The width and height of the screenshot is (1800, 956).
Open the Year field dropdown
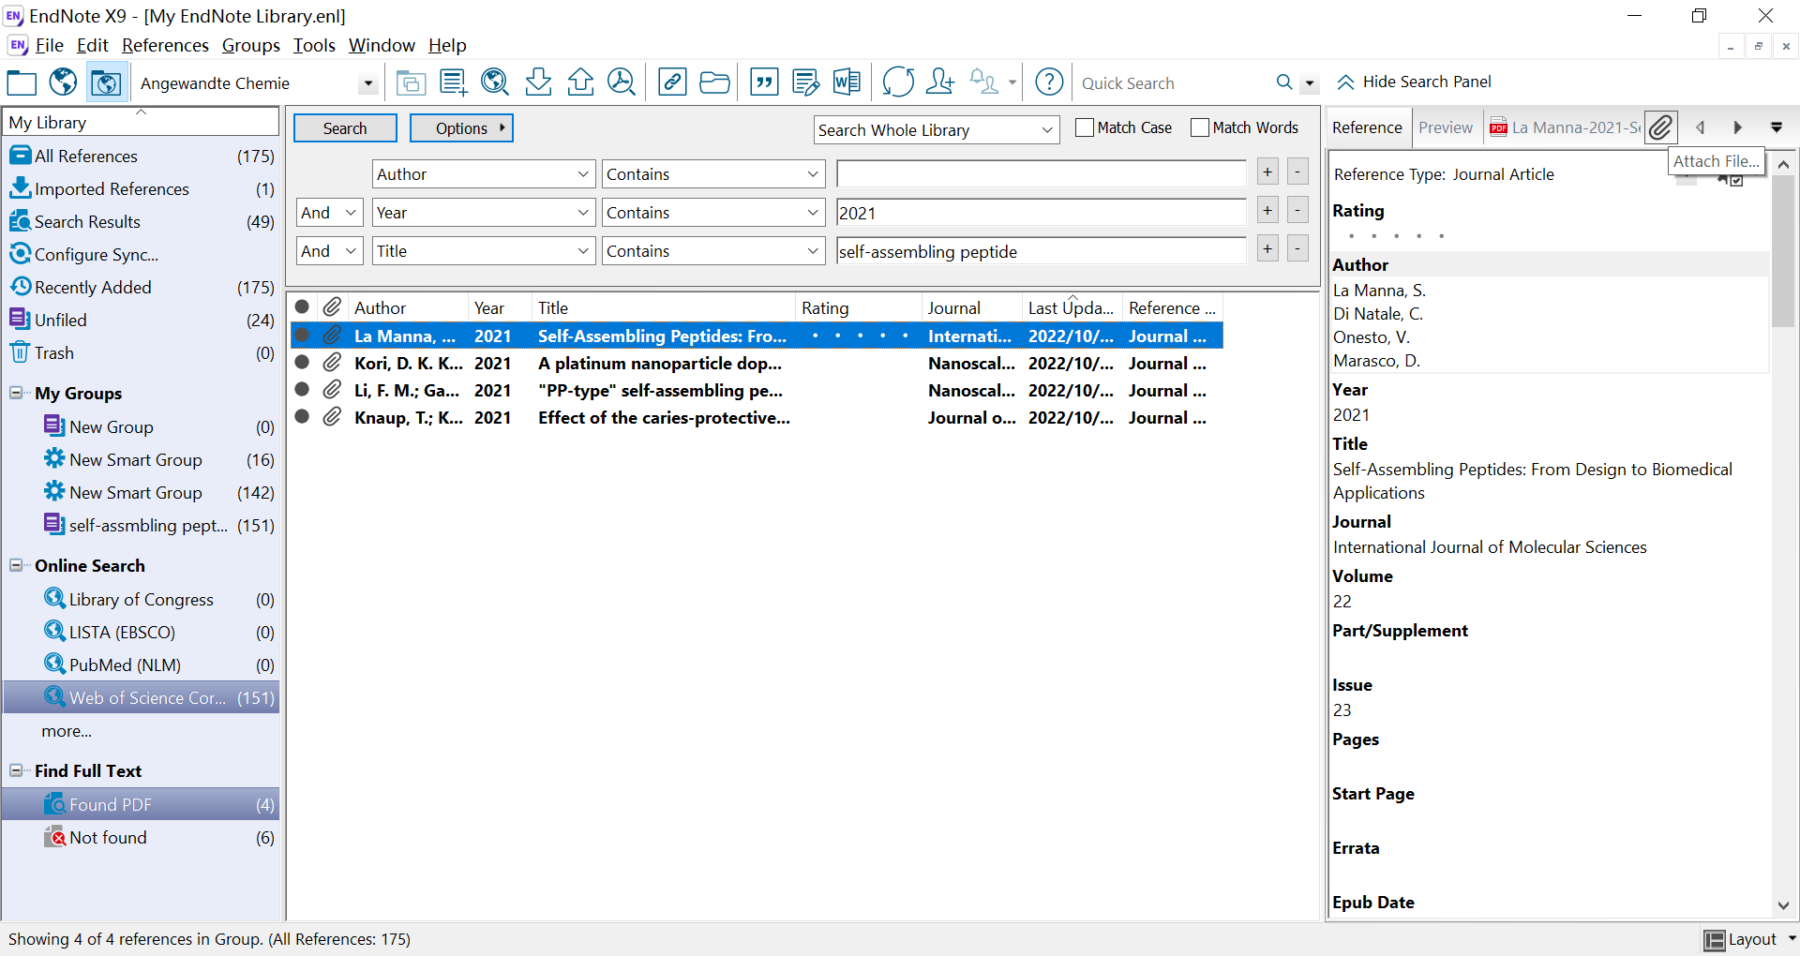coord(483,213)
